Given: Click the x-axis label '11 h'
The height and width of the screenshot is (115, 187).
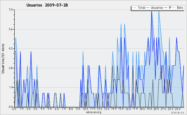Looking at the screenshot, I should click(x=93, y=109).
